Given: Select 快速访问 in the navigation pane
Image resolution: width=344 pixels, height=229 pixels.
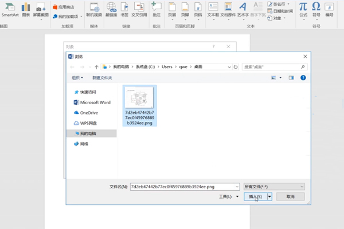Looking at the screenshot, I should click(x=88, y=92).
